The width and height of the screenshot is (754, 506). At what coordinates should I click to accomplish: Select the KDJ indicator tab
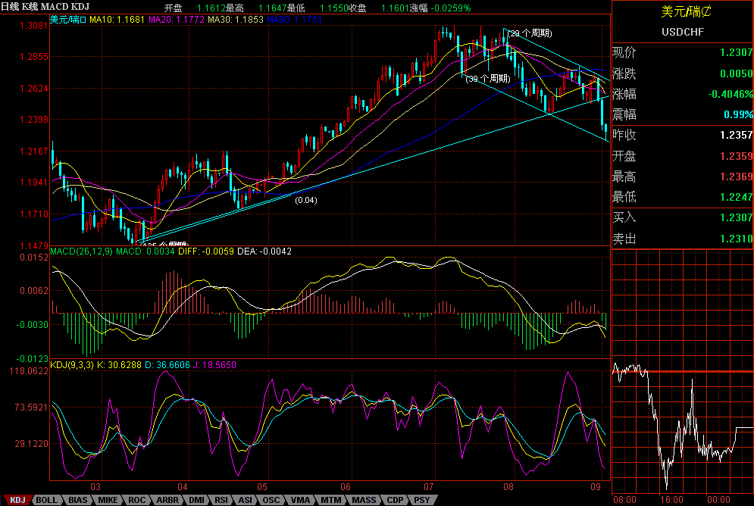point(17,500)
